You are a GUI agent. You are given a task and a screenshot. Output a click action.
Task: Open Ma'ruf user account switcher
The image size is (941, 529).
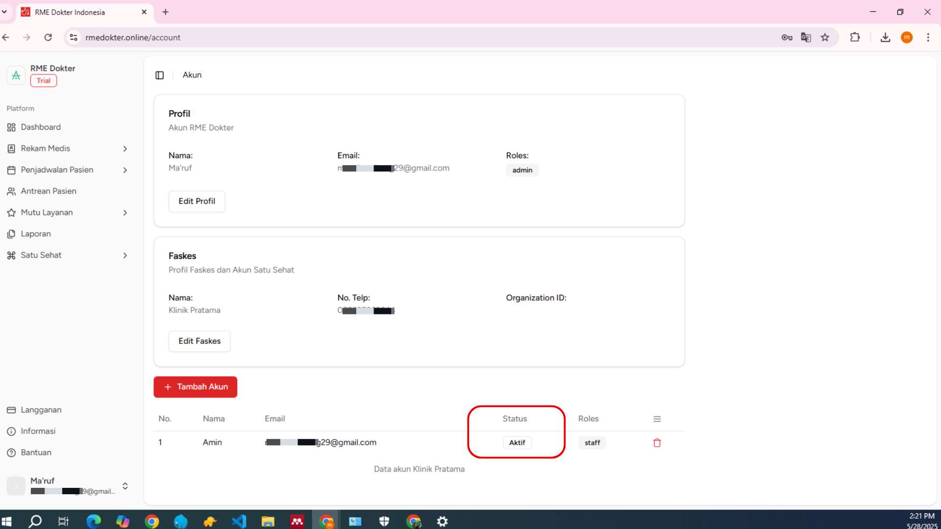tap(125, 486)
